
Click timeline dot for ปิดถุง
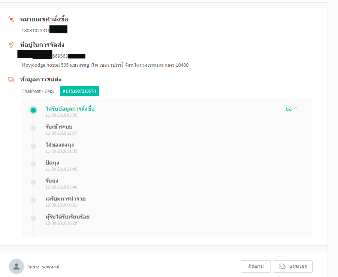(x=33, y=164)
